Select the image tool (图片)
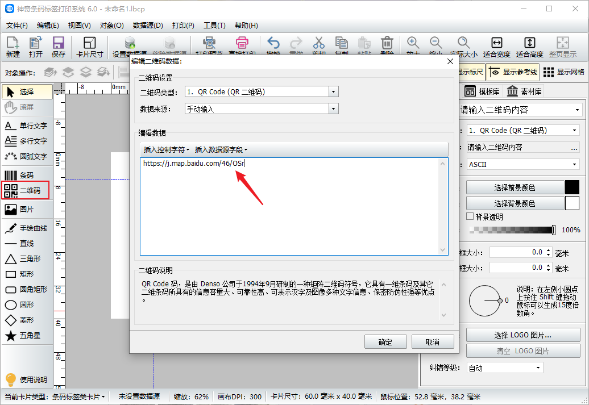Screen dimensions: 589x405 tap(27, 210)
